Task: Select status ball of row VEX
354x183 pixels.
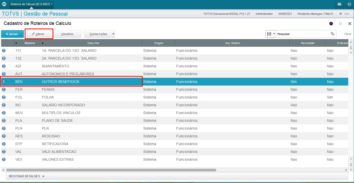Action: pyautogui.click(x=4, y=159)
